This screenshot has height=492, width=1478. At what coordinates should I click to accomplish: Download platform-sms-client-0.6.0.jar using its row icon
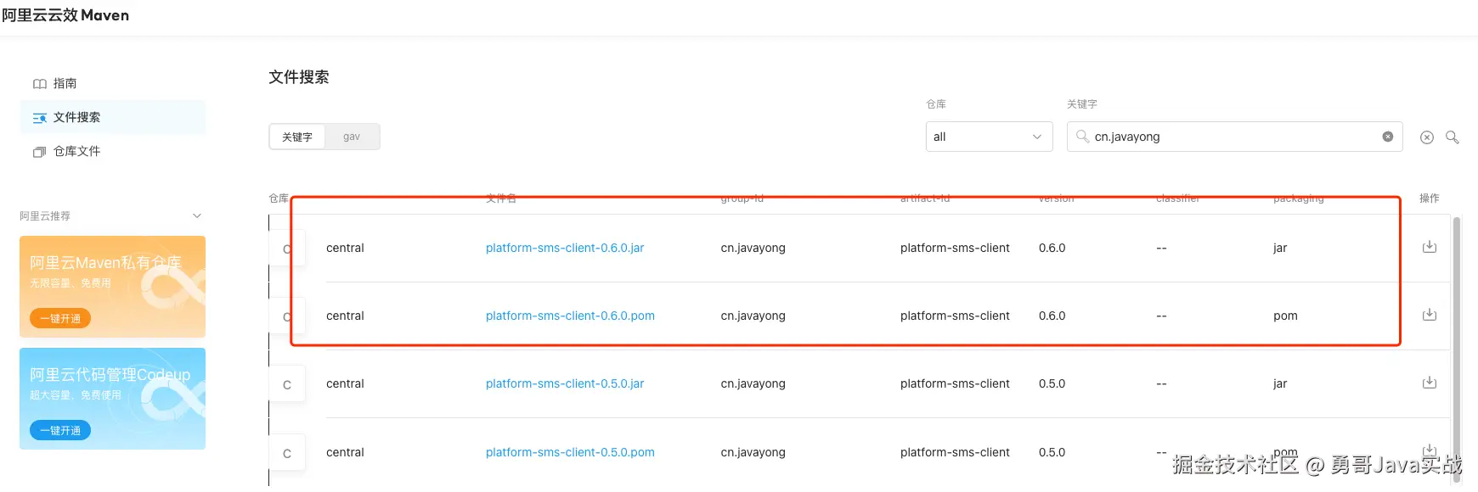click(1430, 247)
